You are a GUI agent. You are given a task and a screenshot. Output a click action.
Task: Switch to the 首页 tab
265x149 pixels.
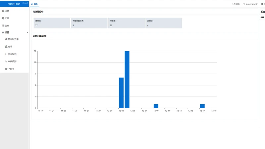point(34,4)
